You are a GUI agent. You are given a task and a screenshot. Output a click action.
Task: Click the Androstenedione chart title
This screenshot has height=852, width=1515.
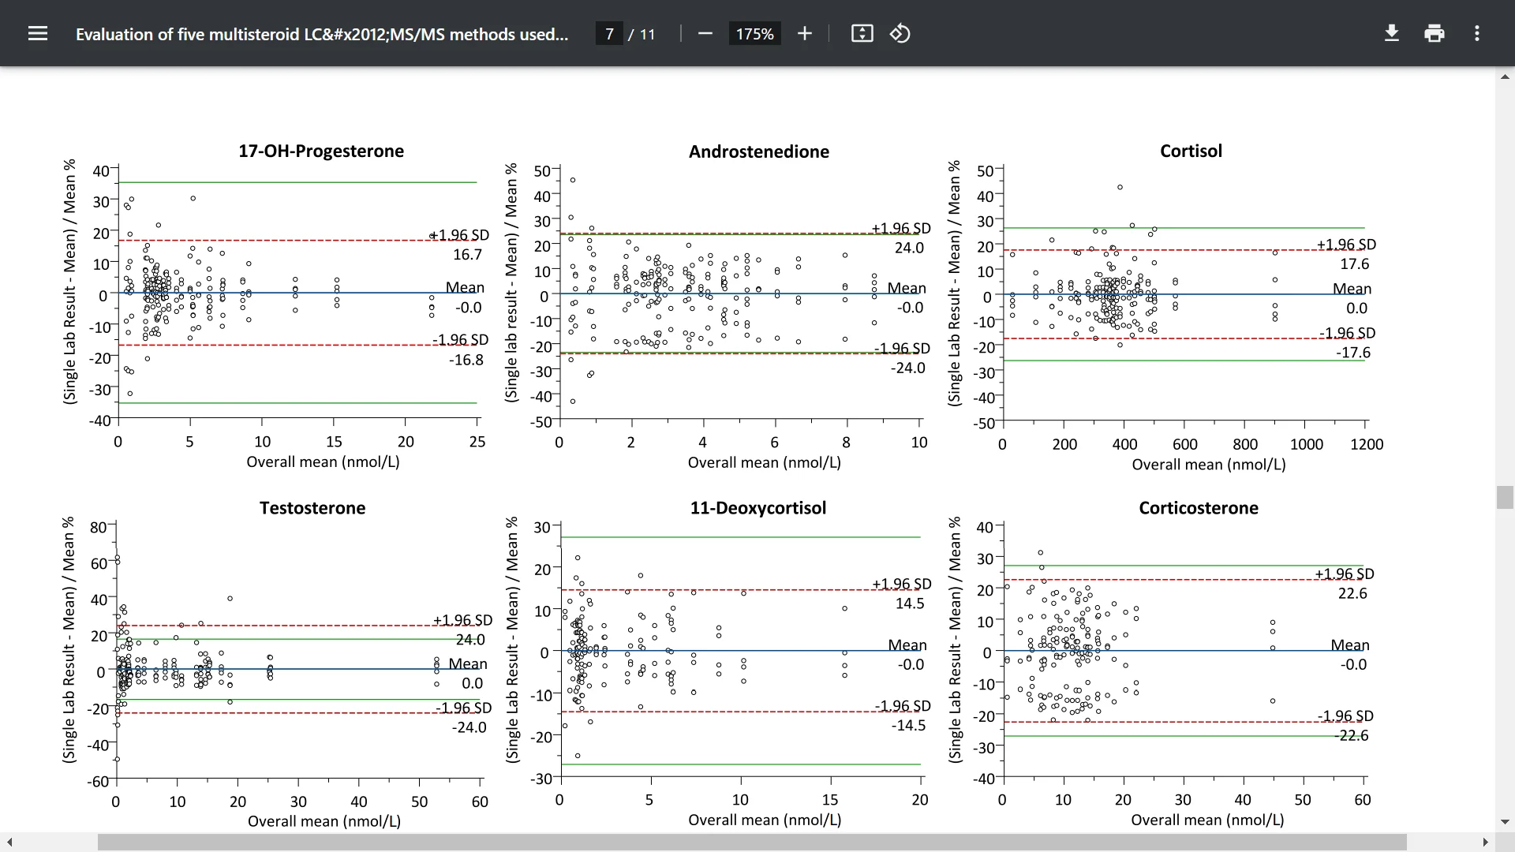pyautogui.click(x=759, y=151)
